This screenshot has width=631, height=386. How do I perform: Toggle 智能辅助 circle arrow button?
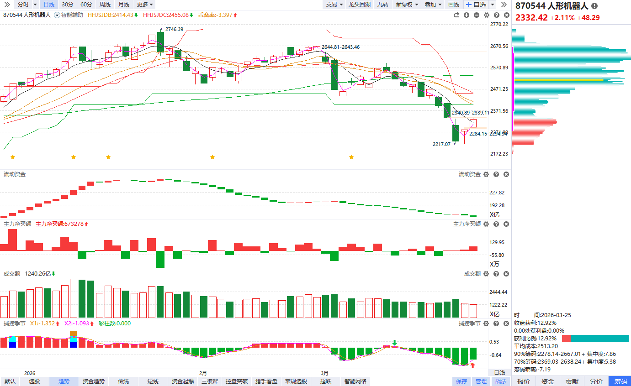tap(57, 15)
